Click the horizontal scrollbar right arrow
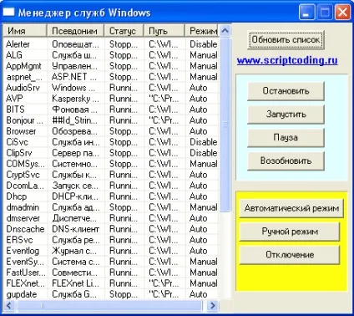Screen dimensions: 354x316 213,306
